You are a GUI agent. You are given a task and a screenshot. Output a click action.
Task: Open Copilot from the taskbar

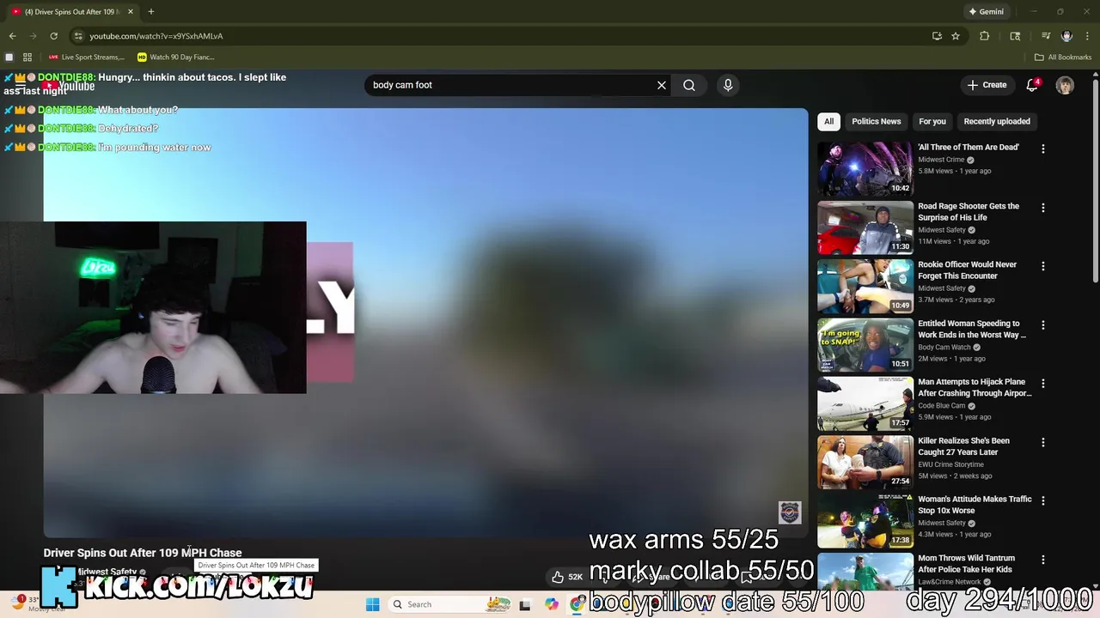click(x=552, y=604)
